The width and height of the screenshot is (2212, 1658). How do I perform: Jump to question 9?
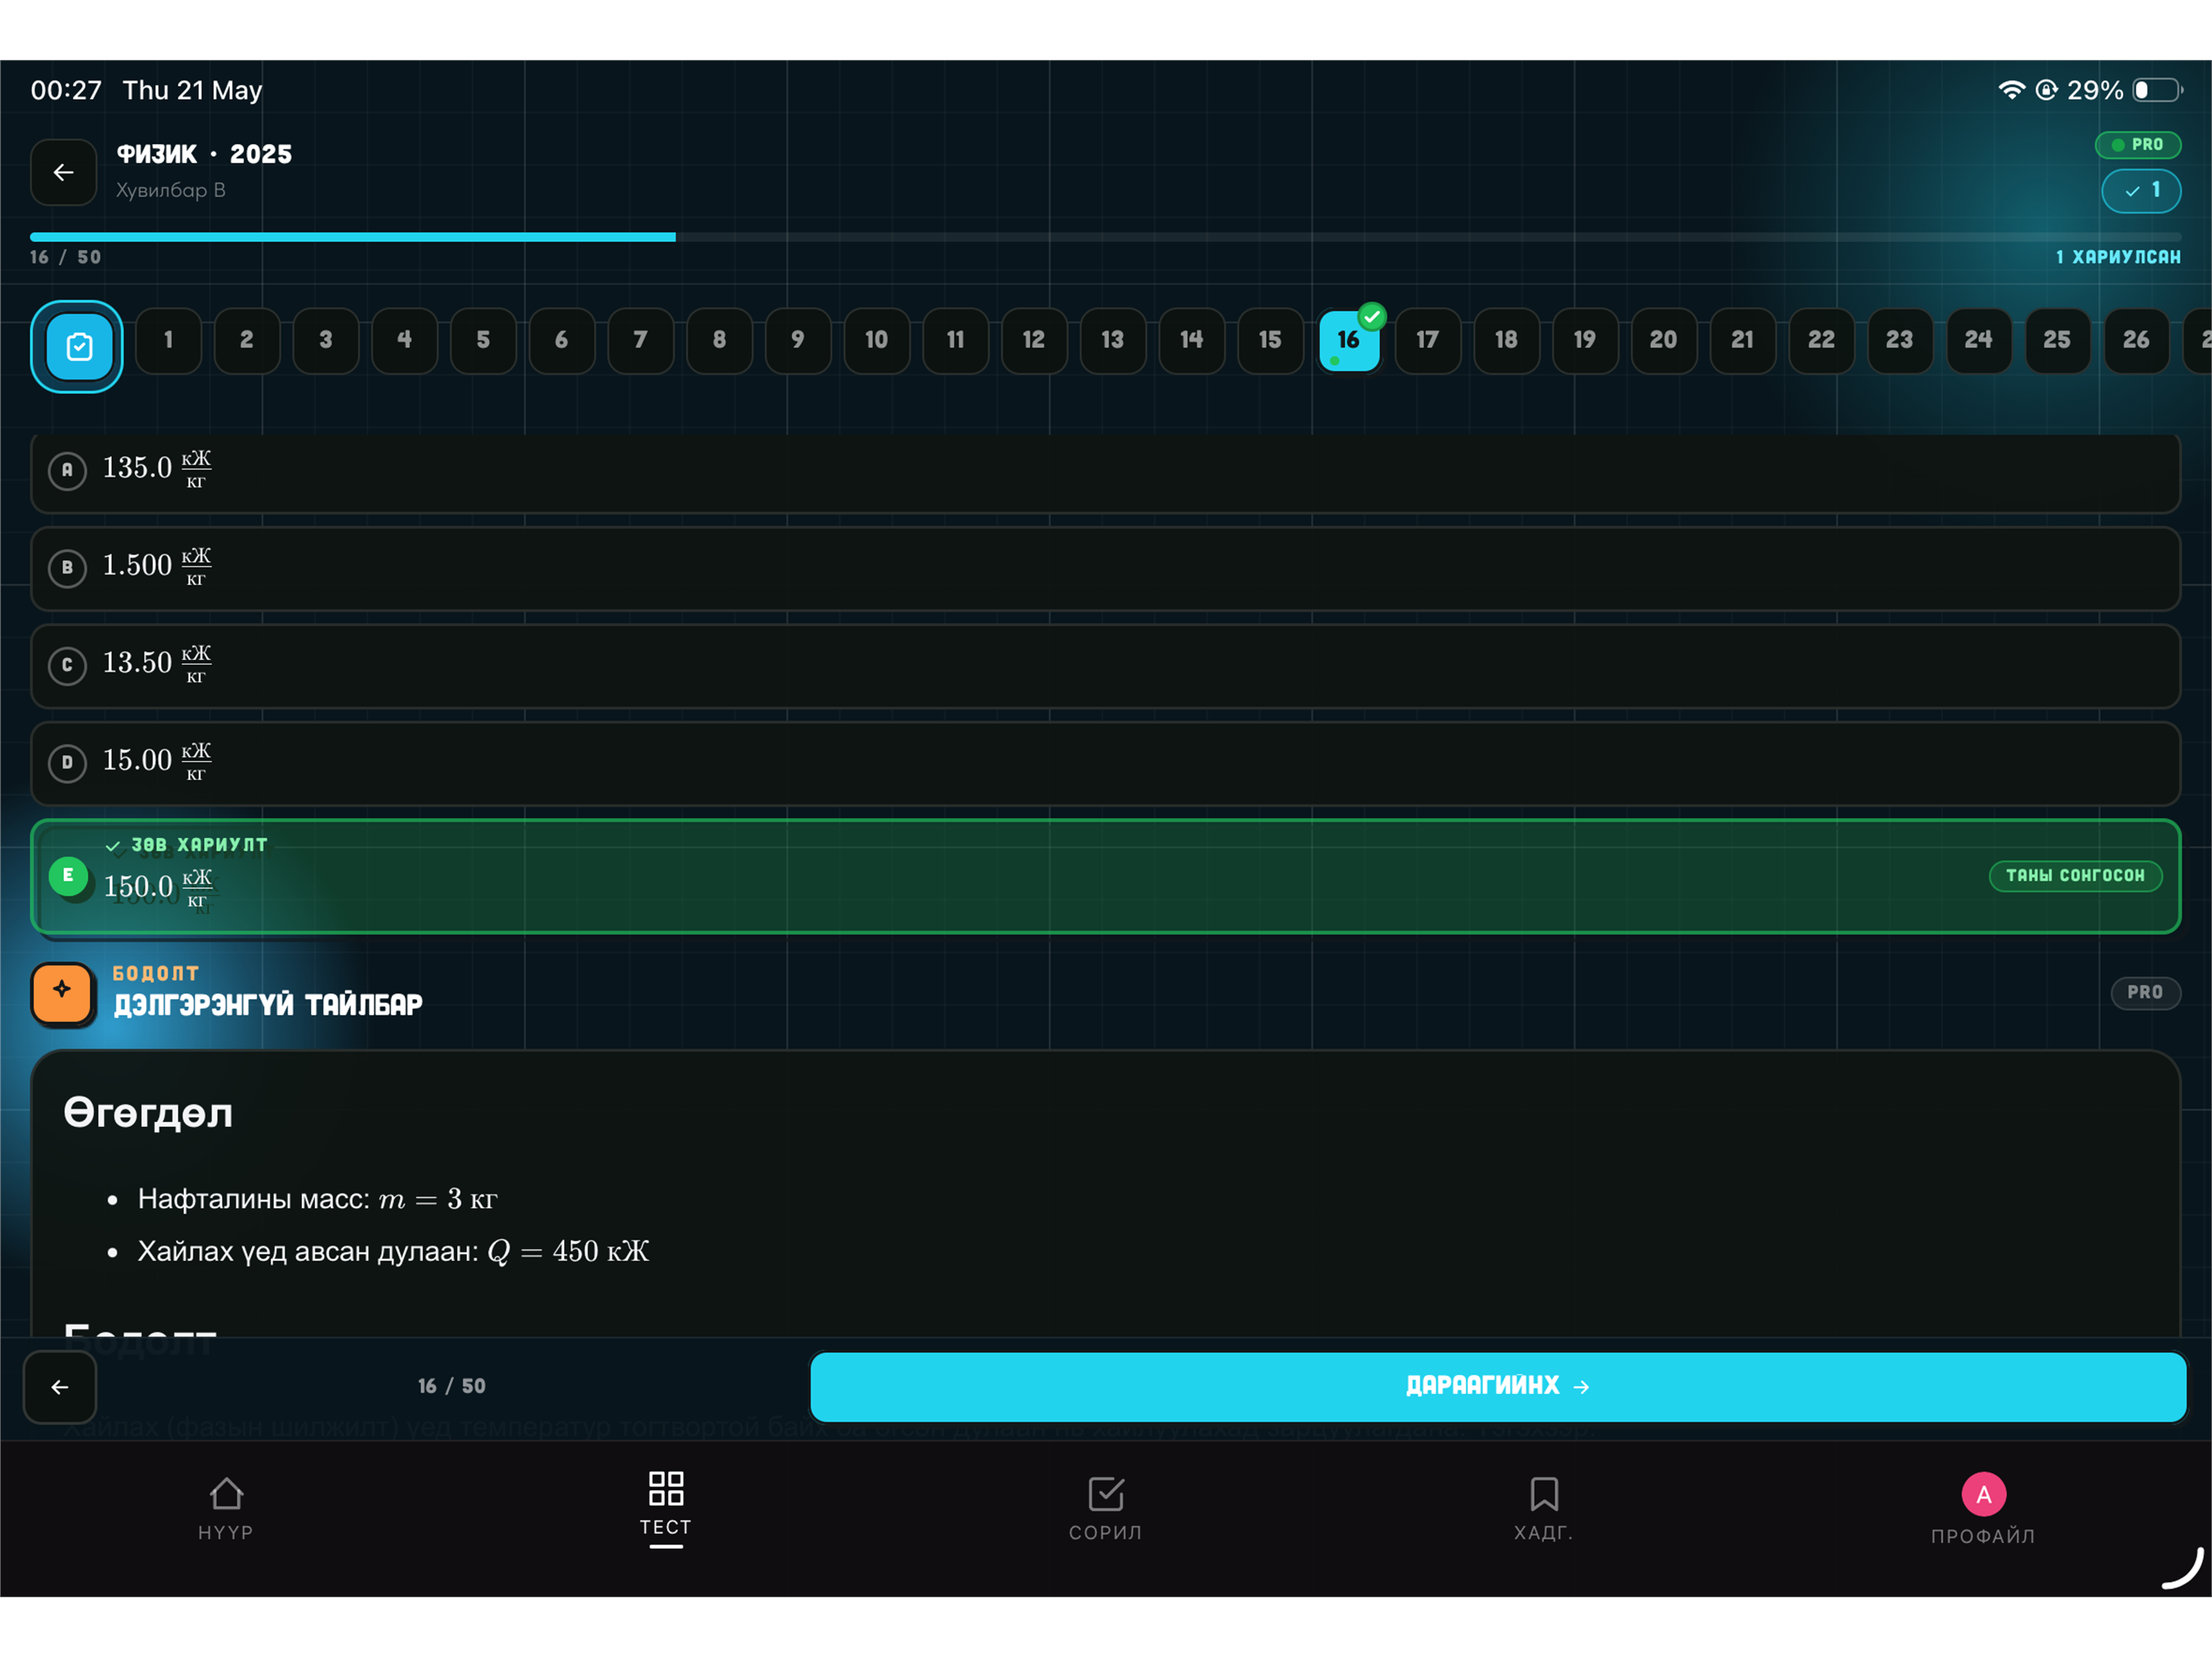click(798, 341)
